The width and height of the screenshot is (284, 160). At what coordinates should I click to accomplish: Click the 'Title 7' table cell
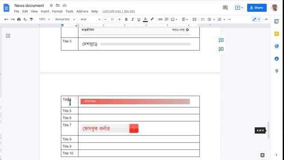[x=70, y=128]
